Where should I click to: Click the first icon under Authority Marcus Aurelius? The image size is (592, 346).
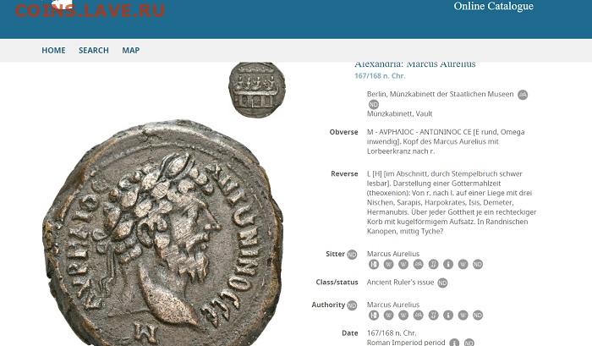374,315
